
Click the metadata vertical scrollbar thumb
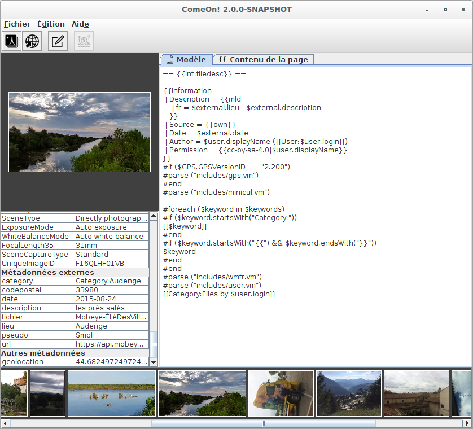click(x=154, y=344)
